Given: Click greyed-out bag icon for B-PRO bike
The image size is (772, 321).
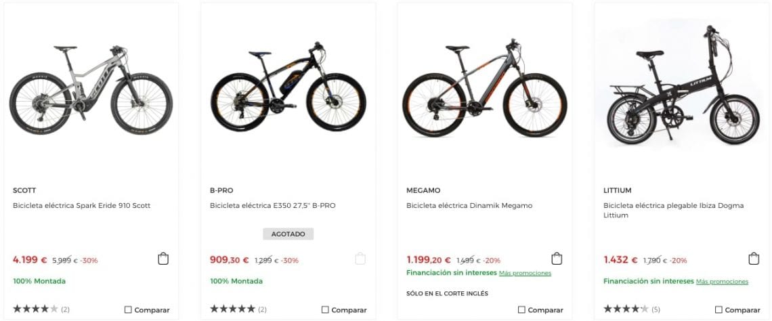Looking at the screenshot, I should click(360, 259).
